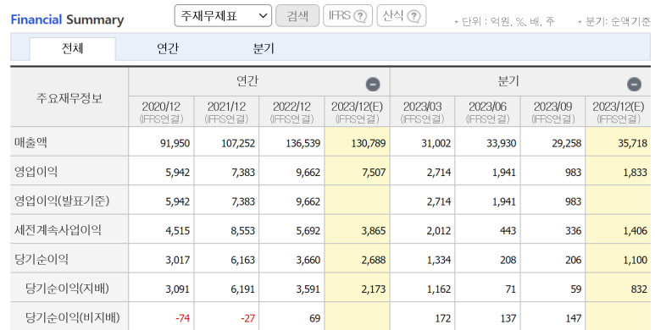This screenshot has height=330, width=655.
Task: Select quarterly pre-tax profit 443
Action: 508,231
